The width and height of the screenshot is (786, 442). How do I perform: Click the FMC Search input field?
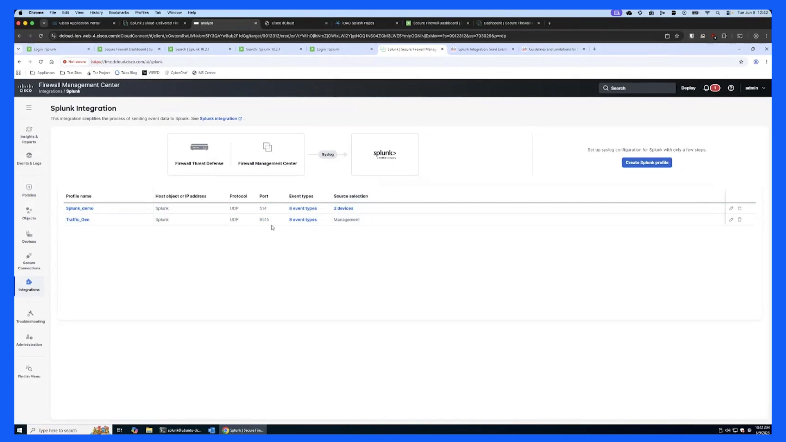[x=637, y=88]
